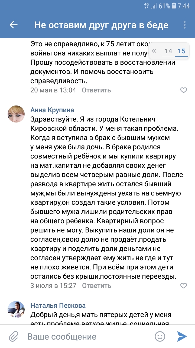Open Анна Крупина's profile name
Image resolution: width=195 pixels, height=348 pixels.
tap(52, 110)
